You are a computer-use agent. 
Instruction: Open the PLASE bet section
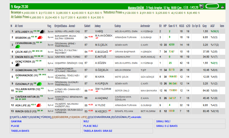pos(15,126)
